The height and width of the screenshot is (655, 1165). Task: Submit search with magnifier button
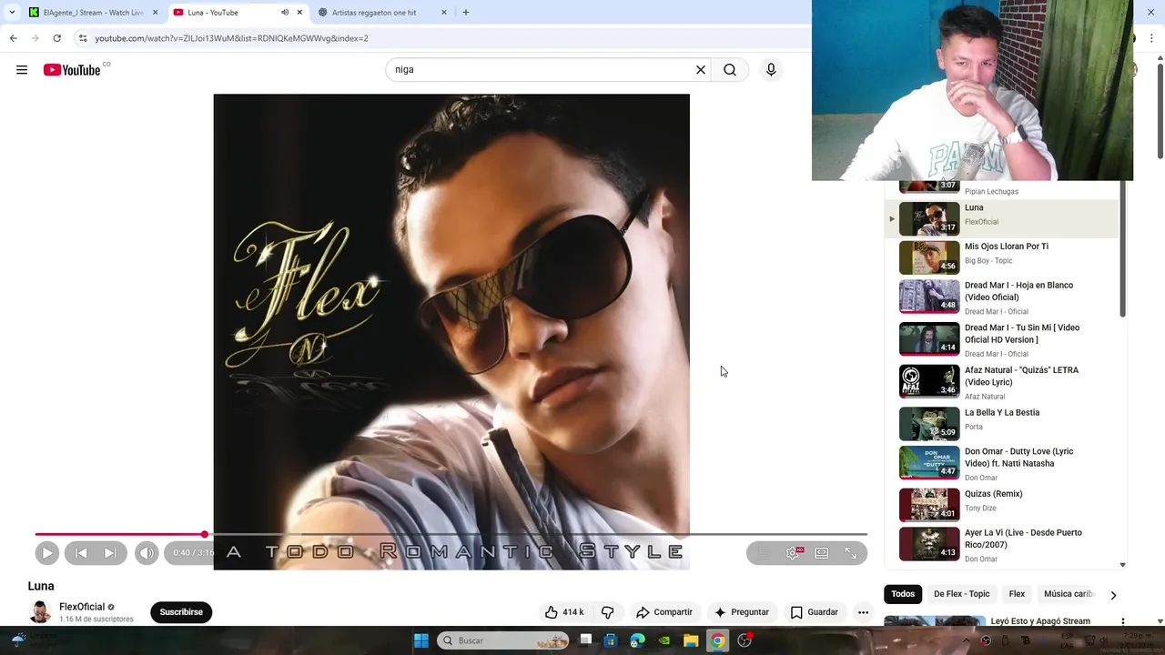click(730, 70)
